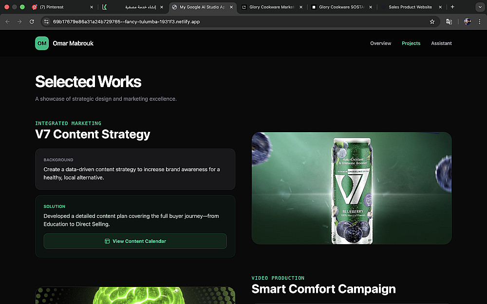Click the Pinterest tab favicon
487x304 pixels.
[35, 7]
